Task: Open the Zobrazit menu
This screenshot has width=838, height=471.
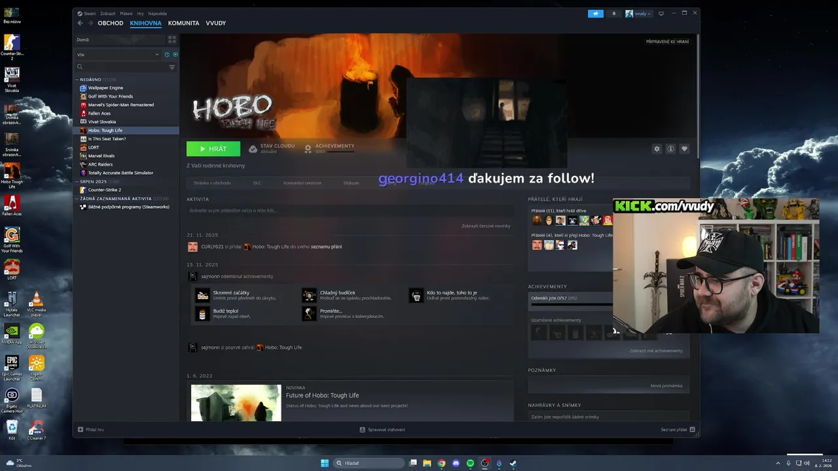Action: point(107,13)
